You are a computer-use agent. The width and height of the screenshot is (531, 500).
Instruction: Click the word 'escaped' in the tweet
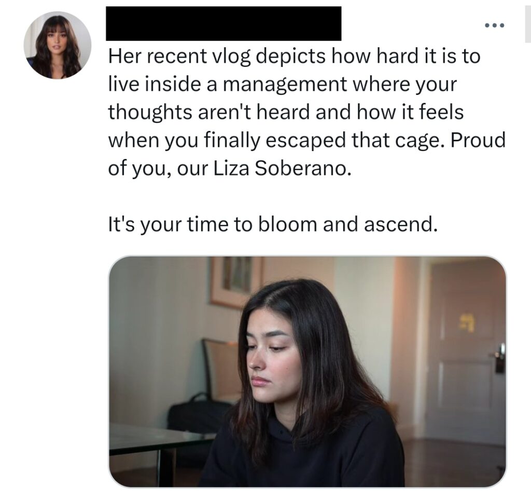pos(305,141)
